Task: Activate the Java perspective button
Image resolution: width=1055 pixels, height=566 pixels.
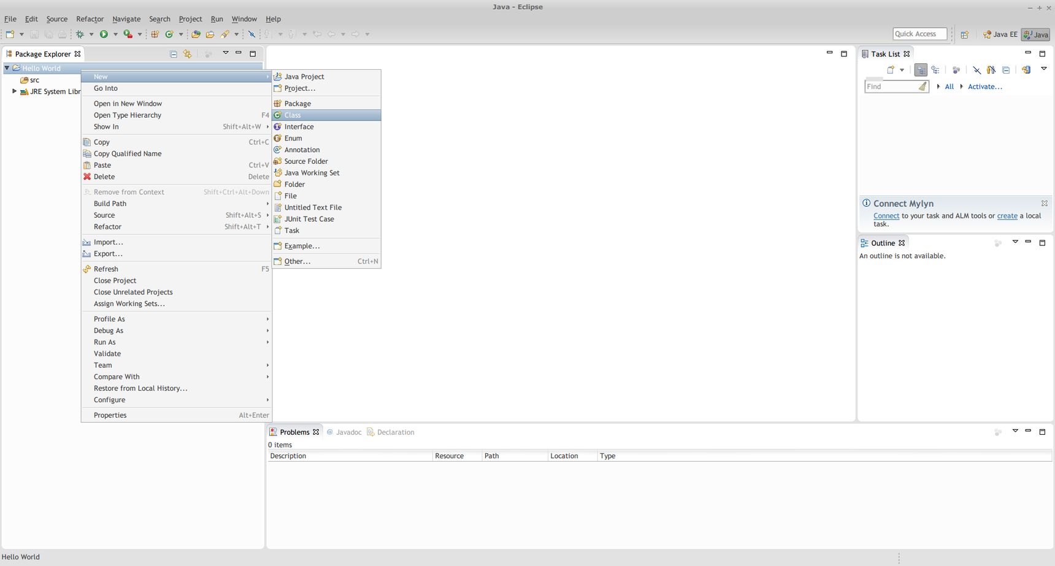Action: [x=1035, y=34]
